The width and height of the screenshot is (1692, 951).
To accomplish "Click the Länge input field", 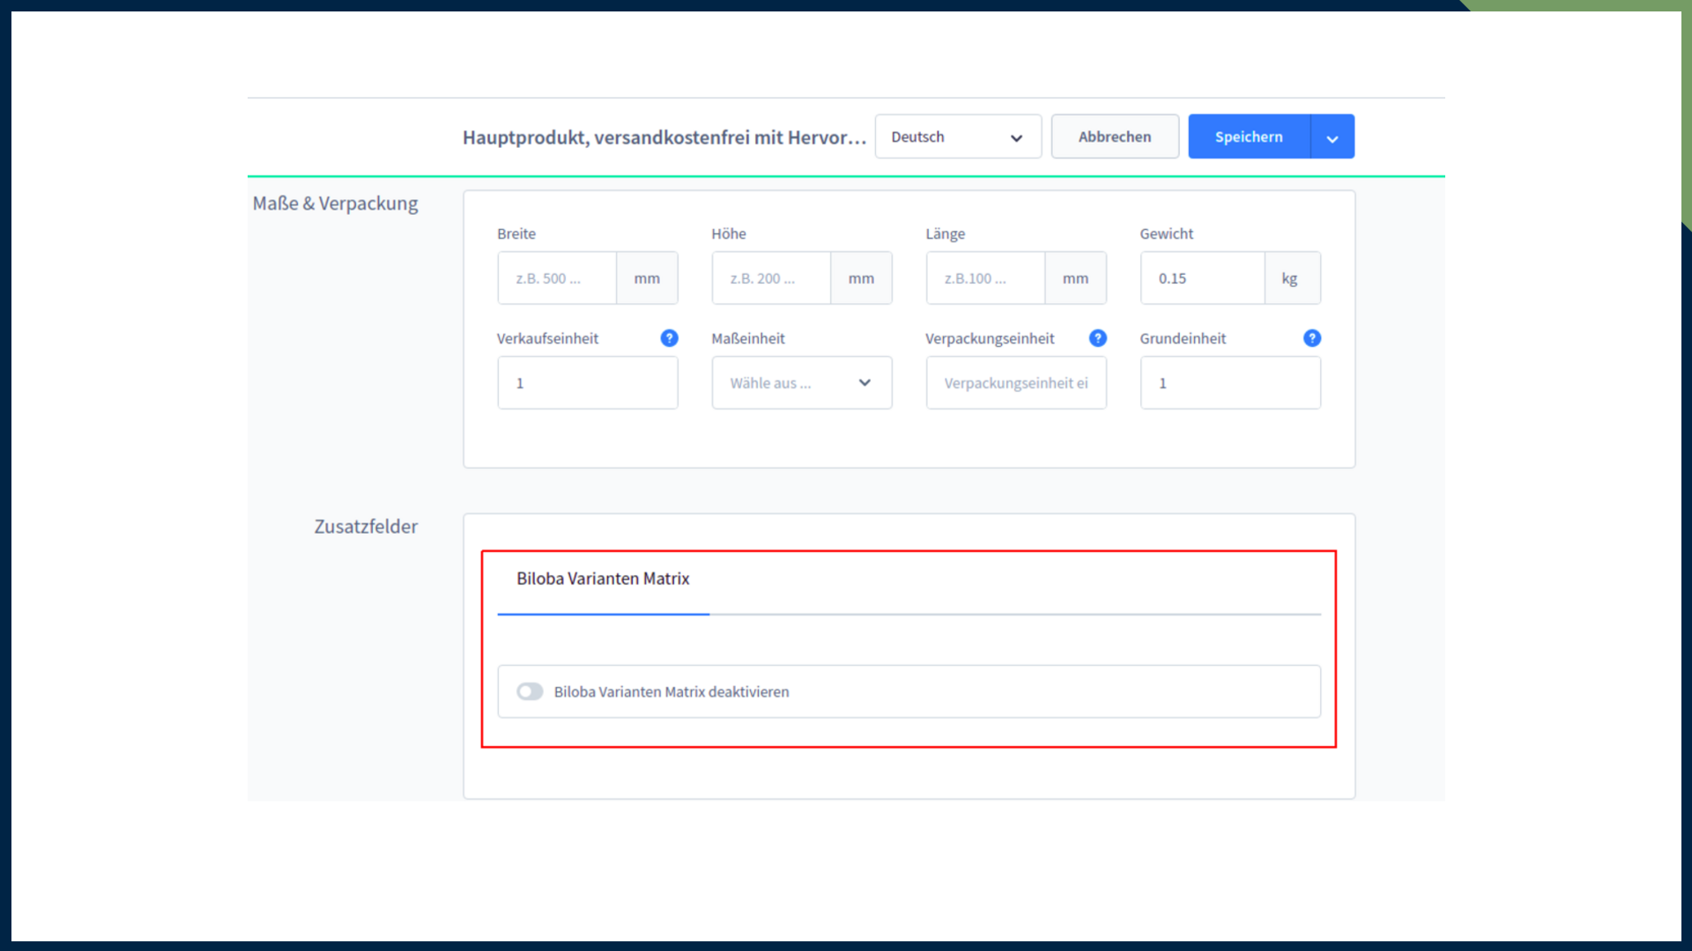I will click(x=985, y=278).
